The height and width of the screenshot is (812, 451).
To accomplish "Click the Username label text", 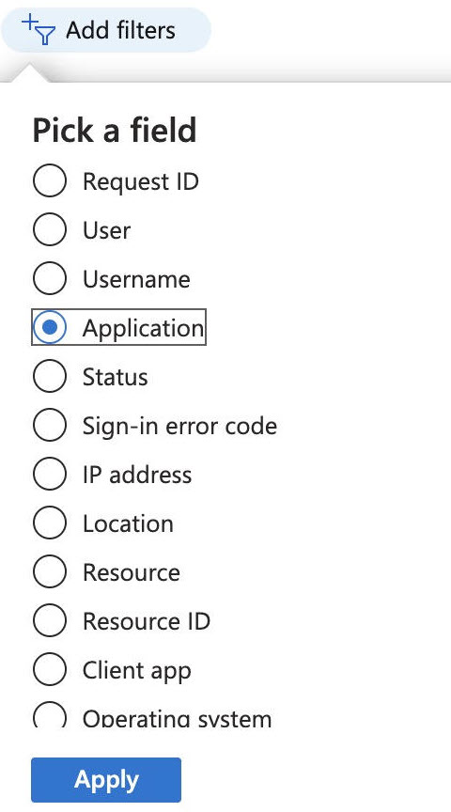I will tap(136, 279).
